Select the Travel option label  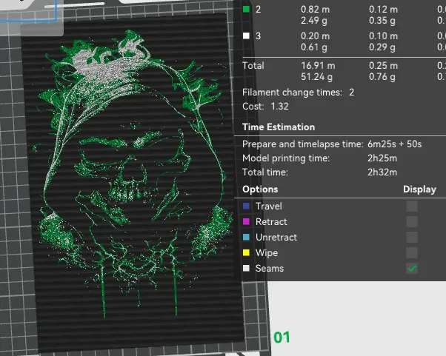[269, 206]
